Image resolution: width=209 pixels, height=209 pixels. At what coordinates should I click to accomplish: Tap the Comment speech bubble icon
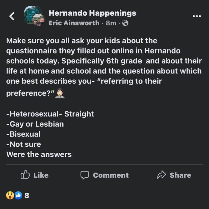[x=85, y=175]
